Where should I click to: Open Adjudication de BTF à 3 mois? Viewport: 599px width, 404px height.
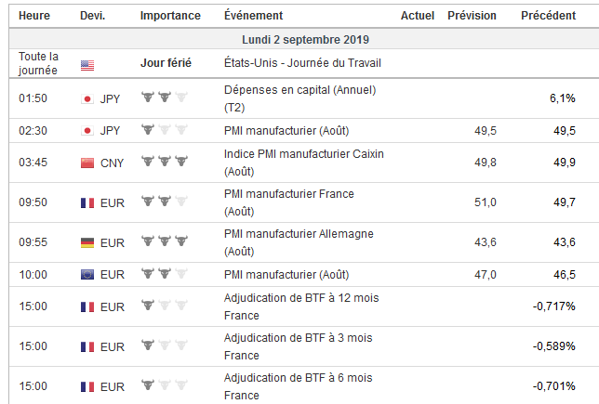pyautogui.click(x=298, y=338)
